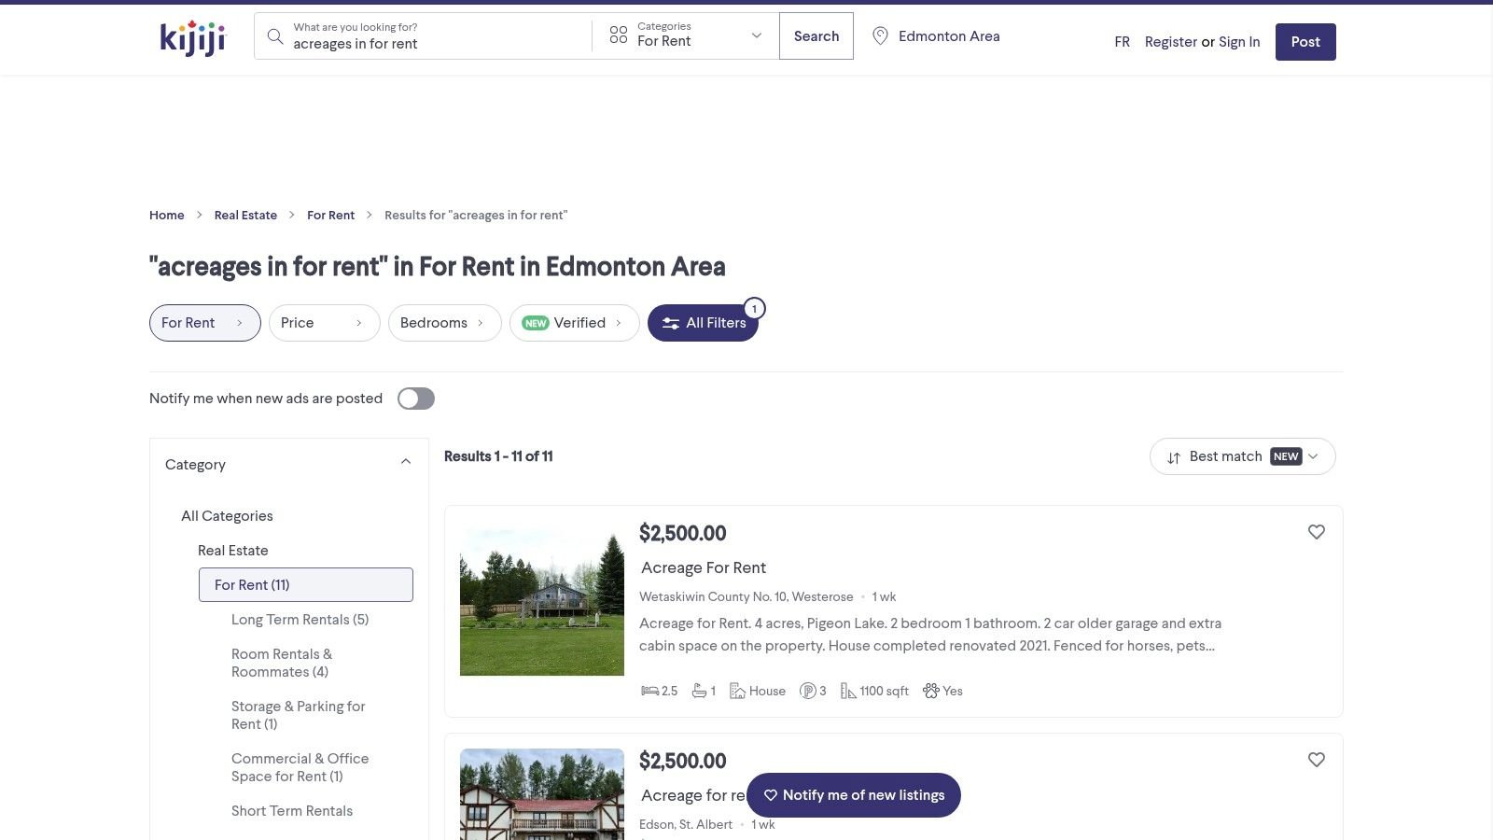This screenshot has width=1493, height=840.
Task: Click the NEW badge beside Verified
Action: [x=536, y=323]
